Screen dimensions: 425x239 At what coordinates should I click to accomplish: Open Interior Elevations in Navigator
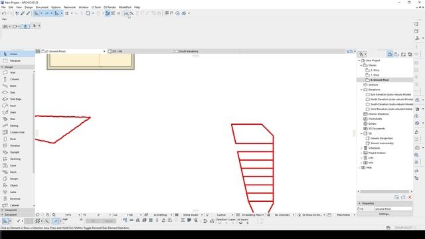[379, 114]
